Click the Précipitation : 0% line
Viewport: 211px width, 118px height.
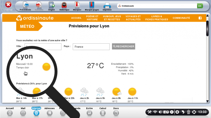pos(125,67)
